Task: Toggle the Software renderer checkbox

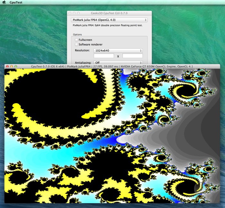Action: click(x=76, y=45)
